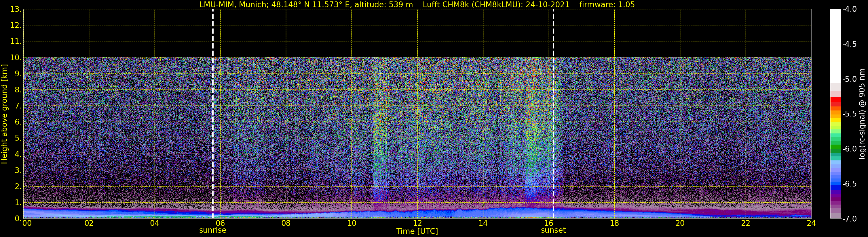The width and height of the screenshot is (868, 237).
Task: Click the white top section of the colorbar
Action: click(x=836, y=46)
